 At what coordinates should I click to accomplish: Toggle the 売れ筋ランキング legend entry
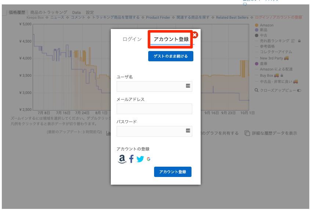(274, 41)
